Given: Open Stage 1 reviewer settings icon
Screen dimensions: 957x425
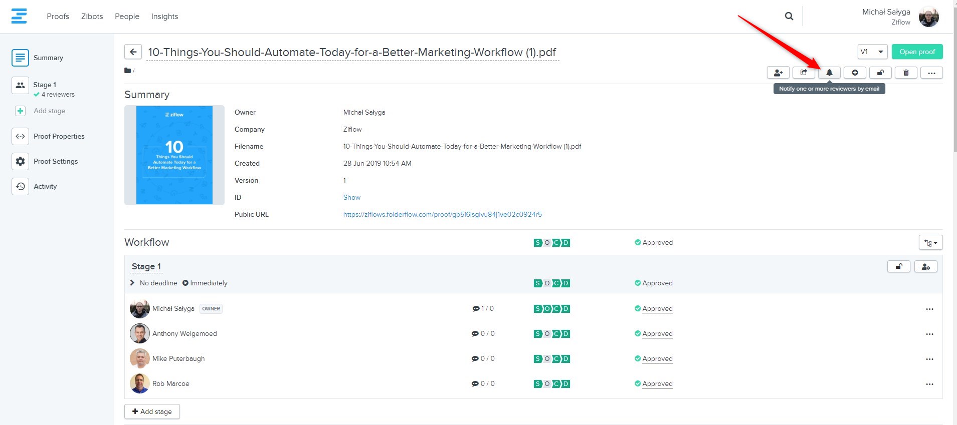Looking at the screenshot, I should 925,267.
